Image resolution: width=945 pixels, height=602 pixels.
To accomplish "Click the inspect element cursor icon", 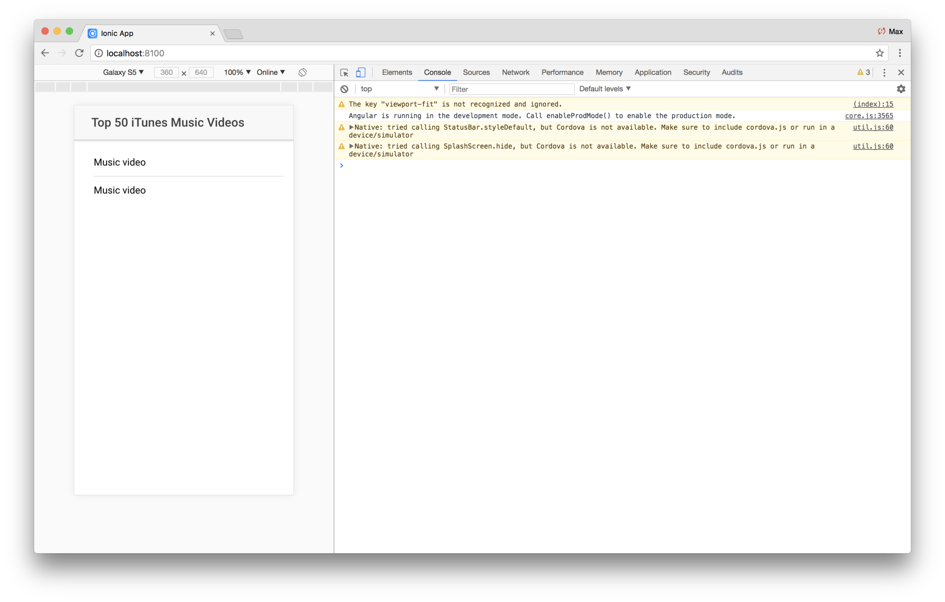I will (x=344, y=73).
